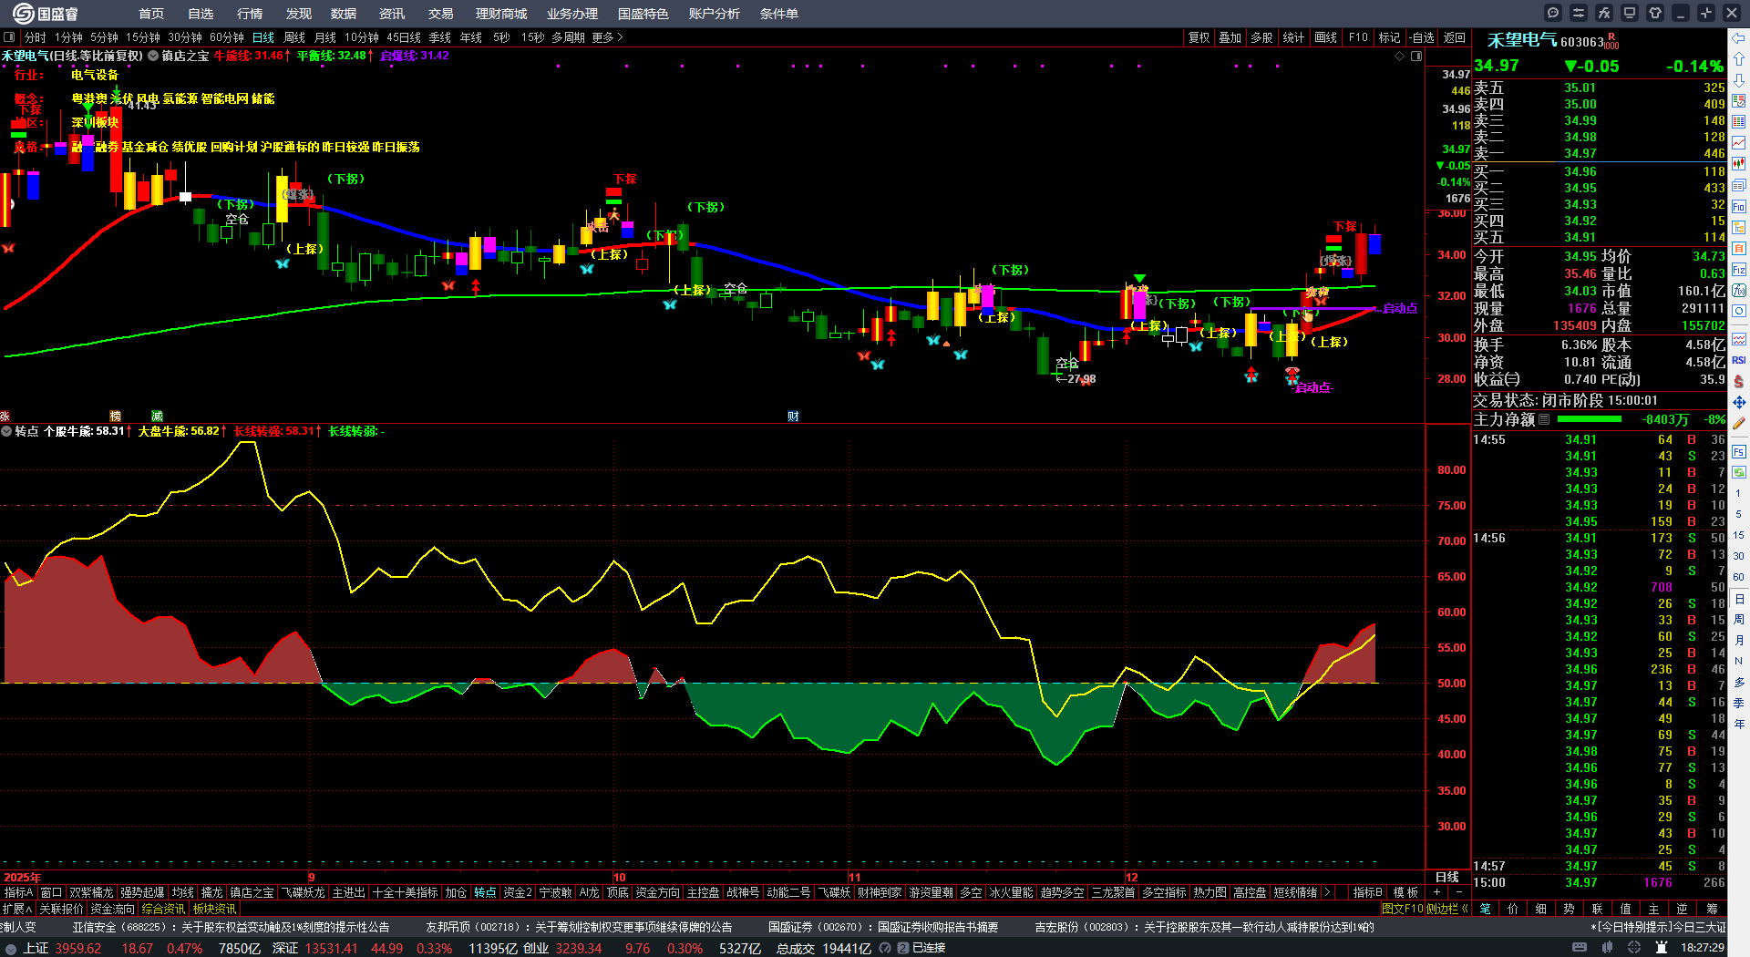Select the 15 minute period in sidebar

(x=1739, y=535)
